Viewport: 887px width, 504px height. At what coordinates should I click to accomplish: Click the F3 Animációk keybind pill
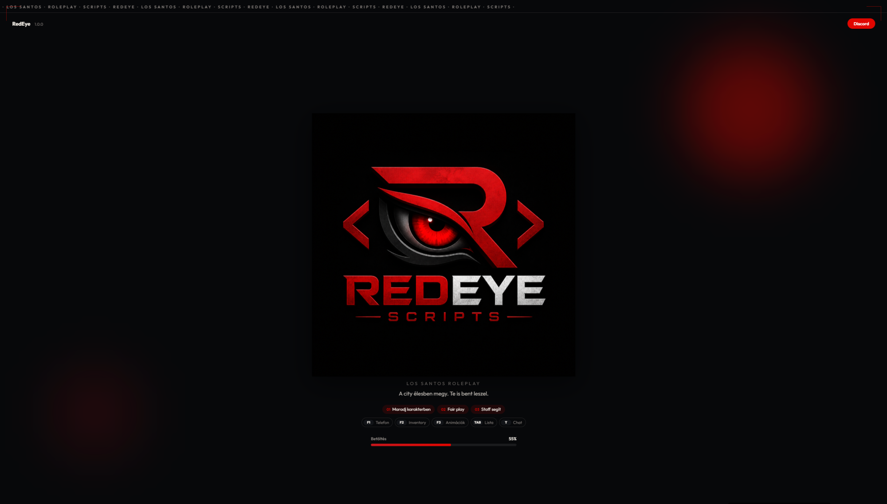point(450,422)
